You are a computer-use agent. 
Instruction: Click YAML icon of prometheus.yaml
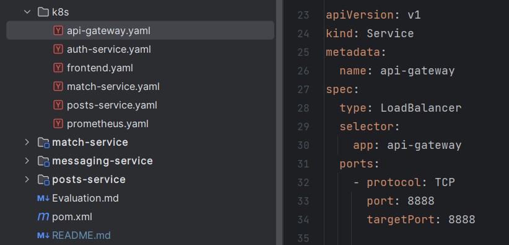click(58, 123)
